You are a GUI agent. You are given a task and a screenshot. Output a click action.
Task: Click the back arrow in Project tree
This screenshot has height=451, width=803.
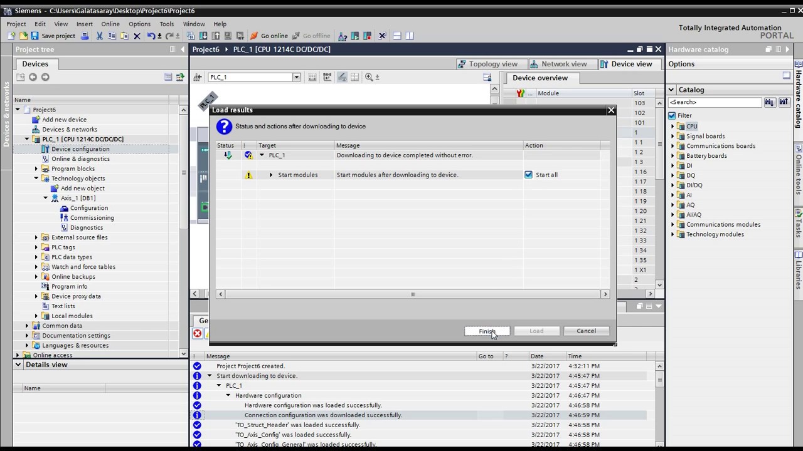pyautogui.click(x=33, y=77)
